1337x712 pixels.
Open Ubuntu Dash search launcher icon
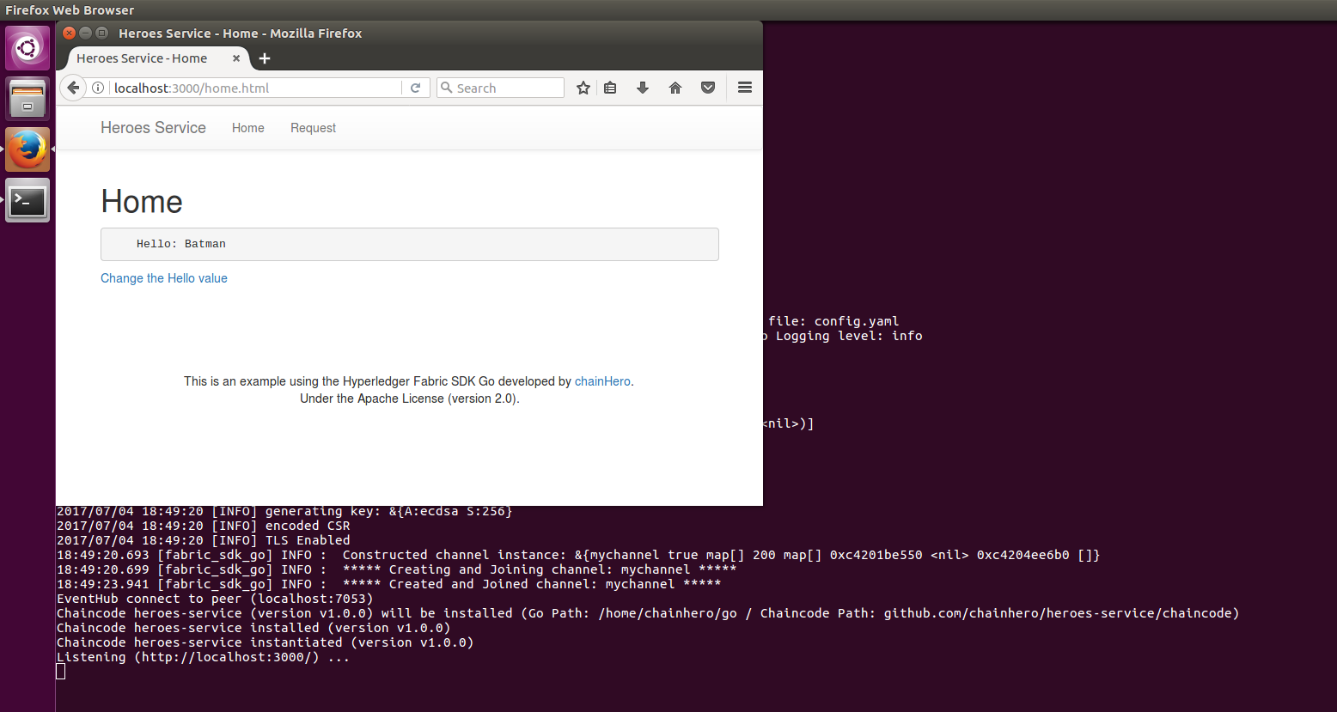(27, 47)
